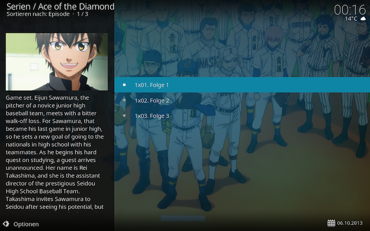Click the cloud weather icon

(363, 18)
